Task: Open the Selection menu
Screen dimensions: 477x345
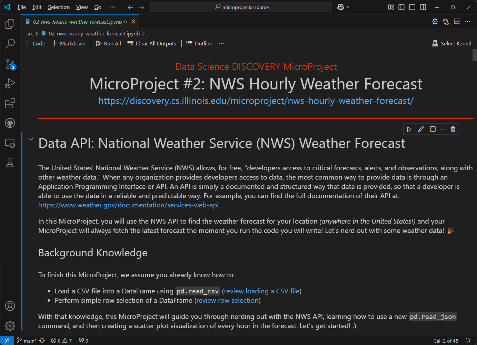Action: pyautogui.click(x=59, y=7)
